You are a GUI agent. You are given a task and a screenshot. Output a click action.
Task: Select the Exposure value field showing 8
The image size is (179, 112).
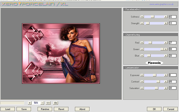pyautogui.click(x=173, y=75)
